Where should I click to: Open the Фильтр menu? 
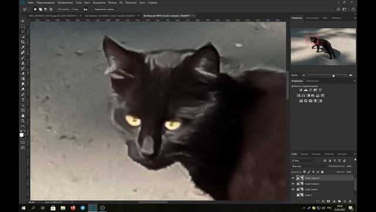point(112,2)
